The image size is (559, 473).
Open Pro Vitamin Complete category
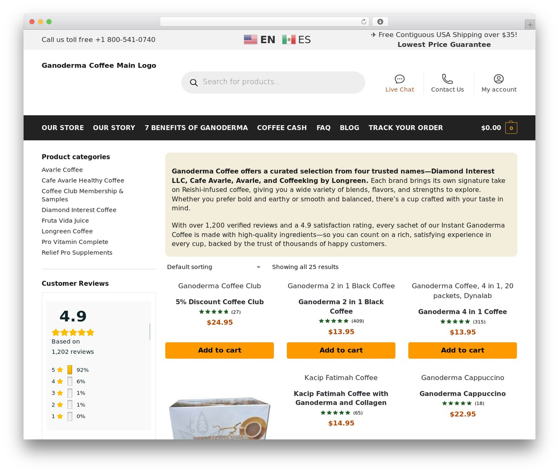coord(75,242)
